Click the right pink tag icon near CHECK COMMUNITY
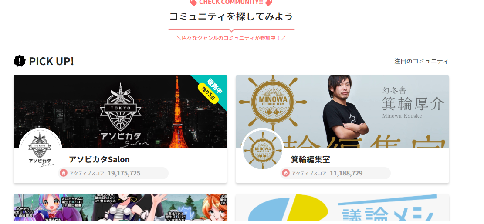Viewport: 484px width, 224px height. pyautogui.click(x=268, y=3)
